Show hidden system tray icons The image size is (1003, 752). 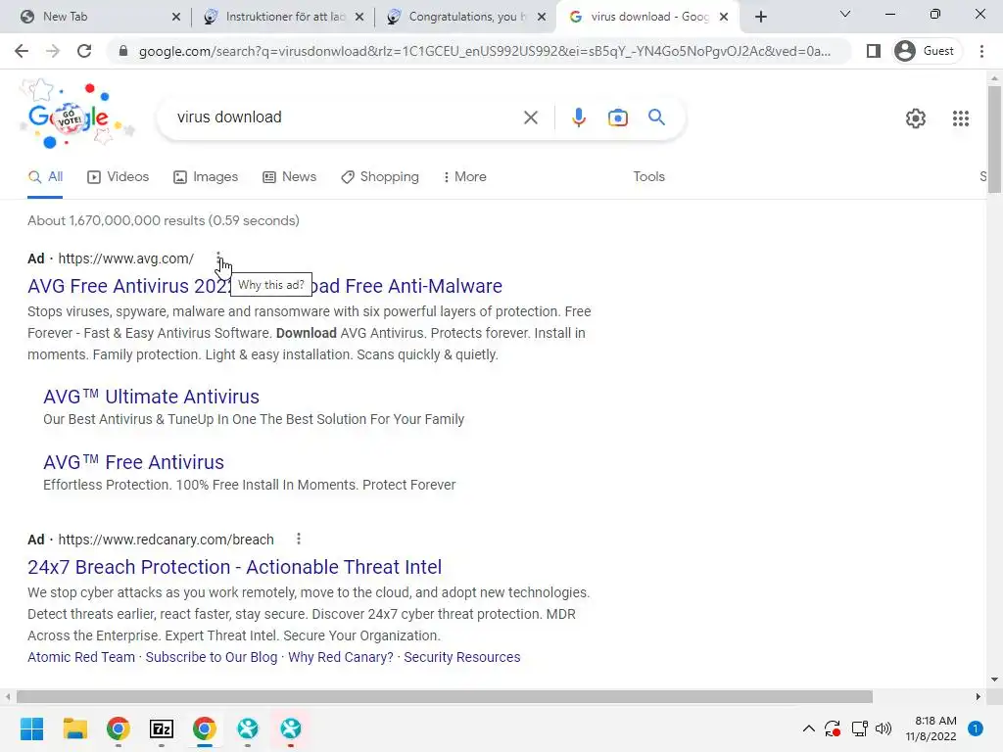[x=808, y=728]
